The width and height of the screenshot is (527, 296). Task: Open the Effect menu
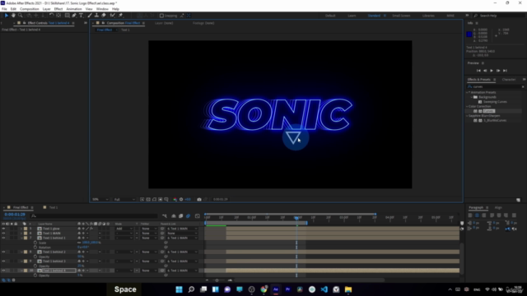pos(58,9)
